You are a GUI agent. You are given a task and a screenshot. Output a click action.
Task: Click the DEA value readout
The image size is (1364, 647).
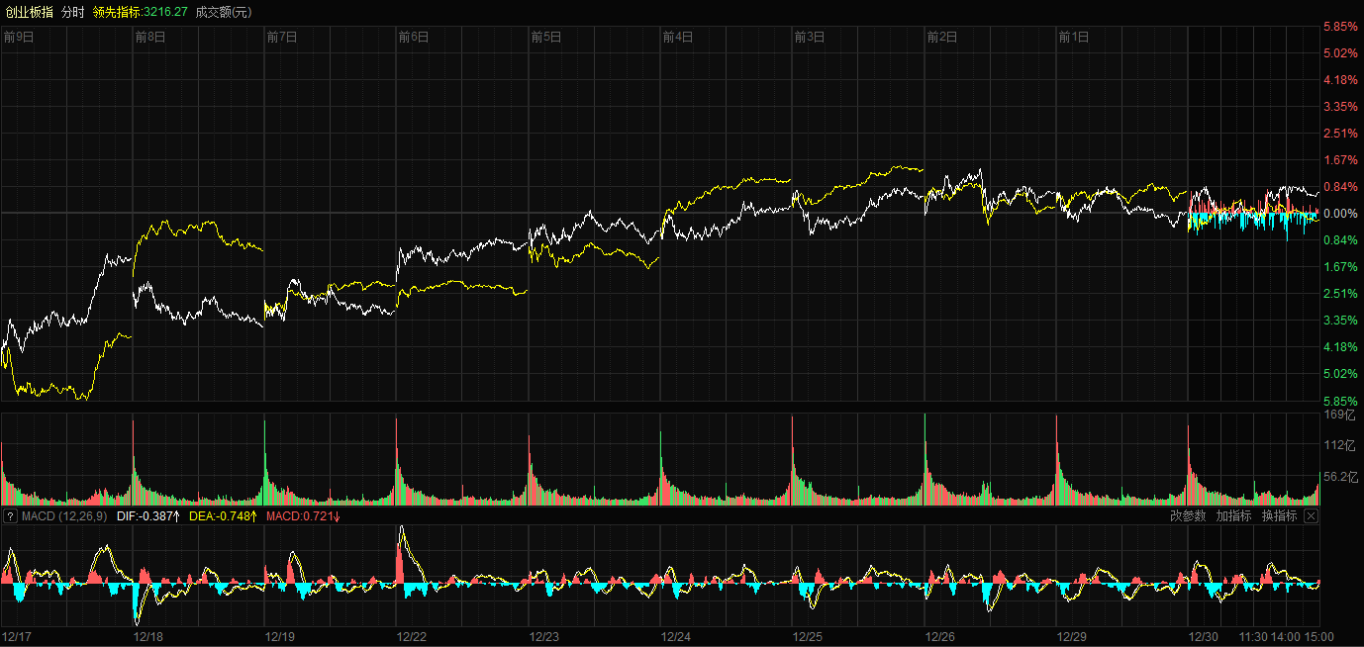pos(224,516)
